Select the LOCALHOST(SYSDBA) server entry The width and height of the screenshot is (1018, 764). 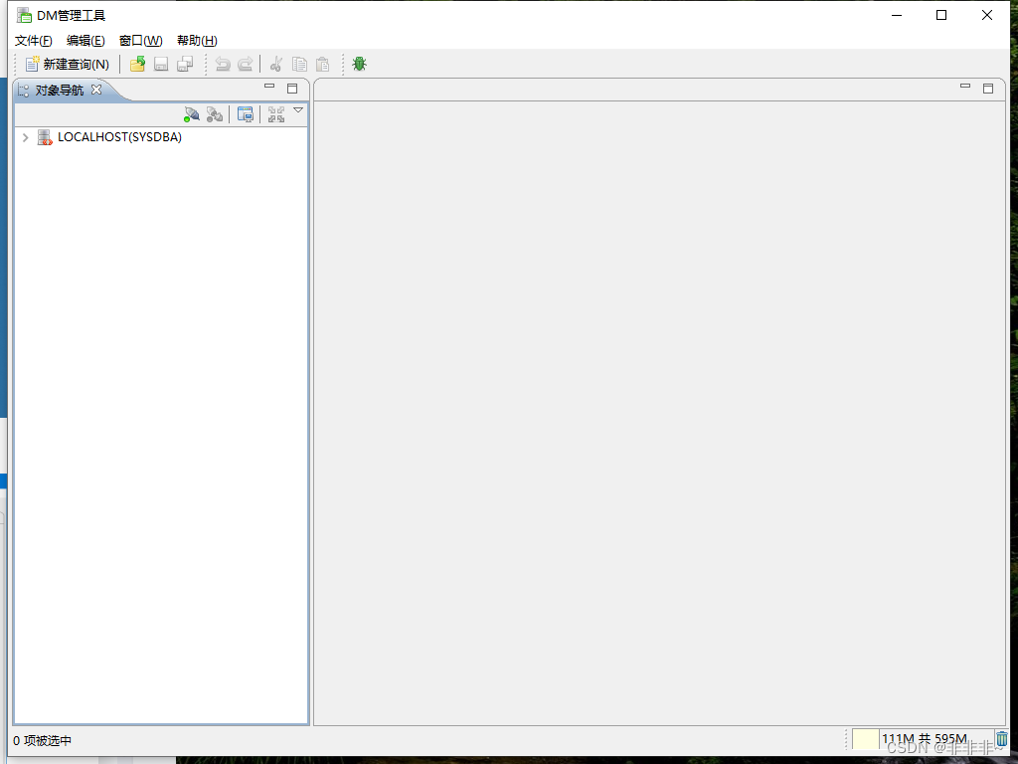click(119, 137)
